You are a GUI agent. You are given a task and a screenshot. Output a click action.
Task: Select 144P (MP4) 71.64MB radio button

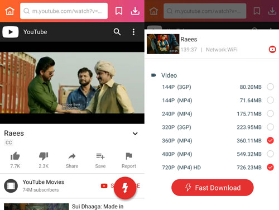(270, 100)
